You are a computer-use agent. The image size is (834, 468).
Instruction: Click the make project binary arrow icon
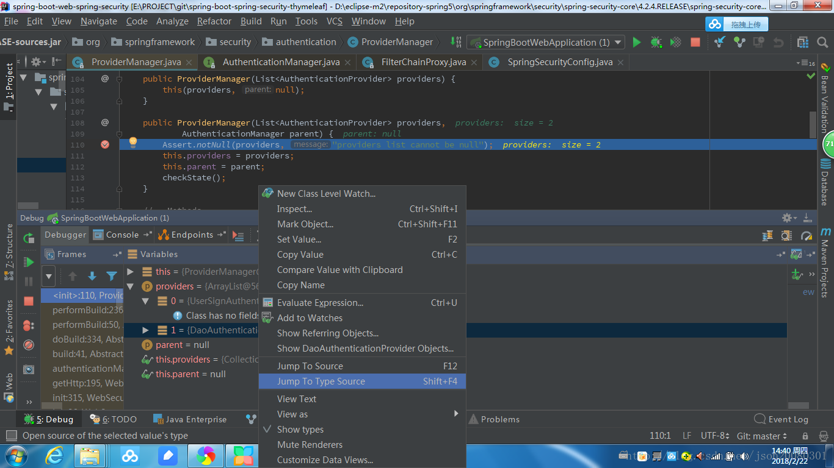(456, 42)
